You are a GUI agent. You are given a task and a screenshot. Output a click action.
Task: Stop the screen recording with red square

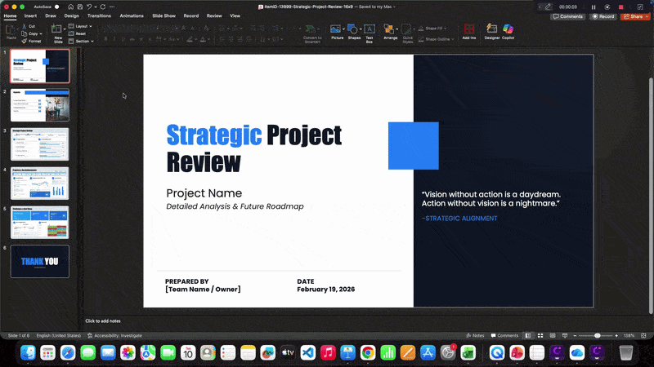coord(620,7)
